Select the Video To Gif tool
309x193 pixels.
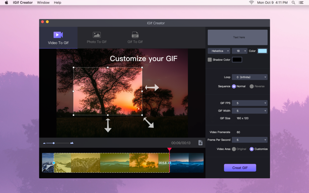[58, 38]
